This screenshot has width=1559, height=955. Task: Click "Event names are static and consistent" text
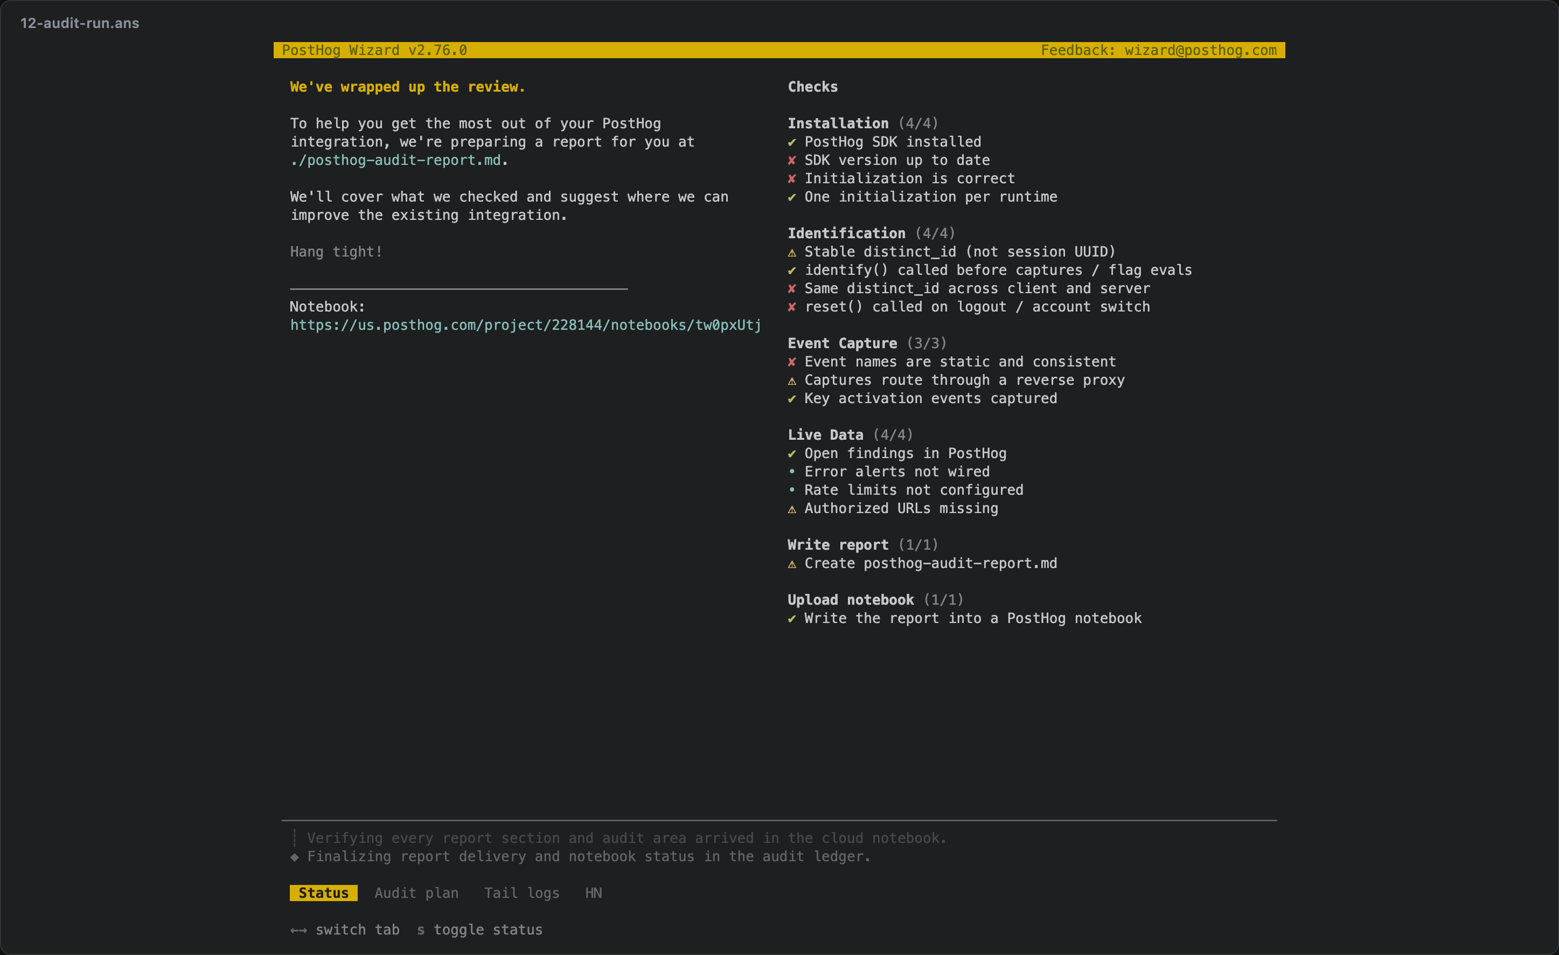point(960,362)
